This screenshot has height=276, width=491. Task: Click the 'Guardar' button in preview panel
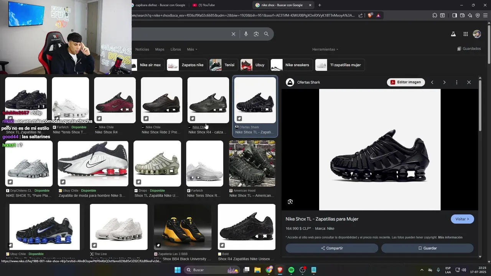[427, 248]
